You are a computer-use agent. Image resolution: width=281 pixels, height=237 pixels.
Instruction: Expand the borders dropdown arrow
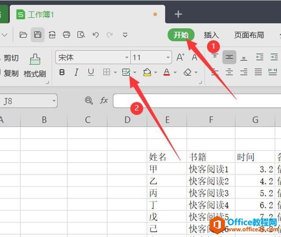[x=115, y=72]
